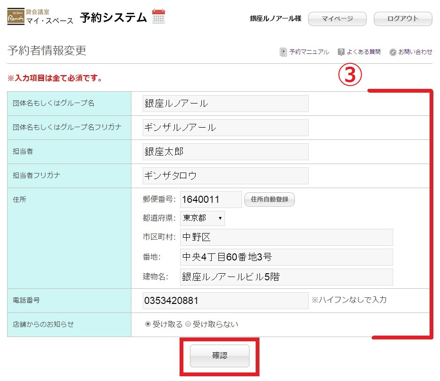440x381 pixels.
Task: Click the 団体名もしくはグループ名 input field
Action: point(225,104)
